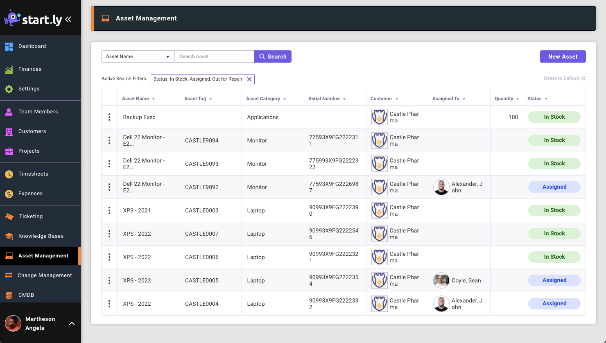Open the Timesheets clock icon
The width and height of the screenshot is (606, 343).
(9, 174)
